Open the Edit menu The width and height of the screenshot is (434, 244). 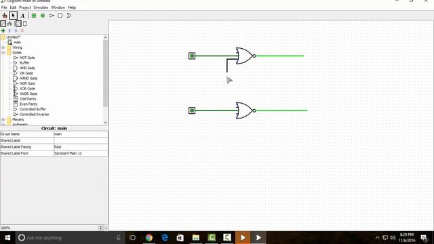(13, 7)
